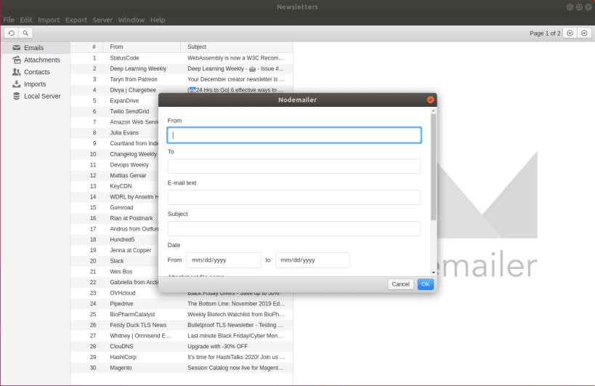
Task: Select the Julia Evans email row
Action: click(x=114, y=133)
